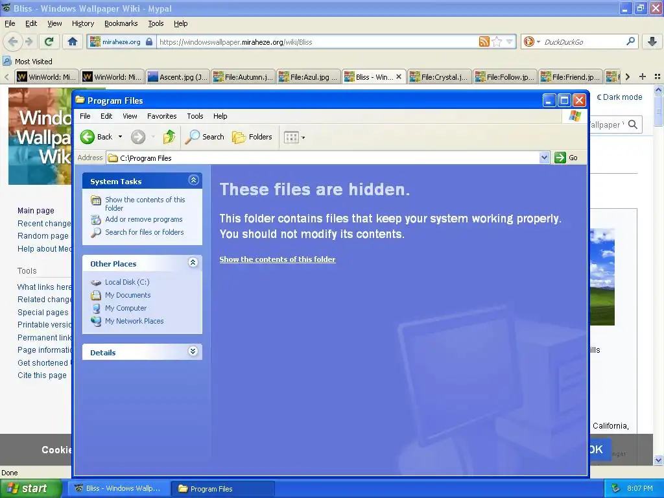Open the list all tabs grid icon
The image size is (664, 498).
658,77
